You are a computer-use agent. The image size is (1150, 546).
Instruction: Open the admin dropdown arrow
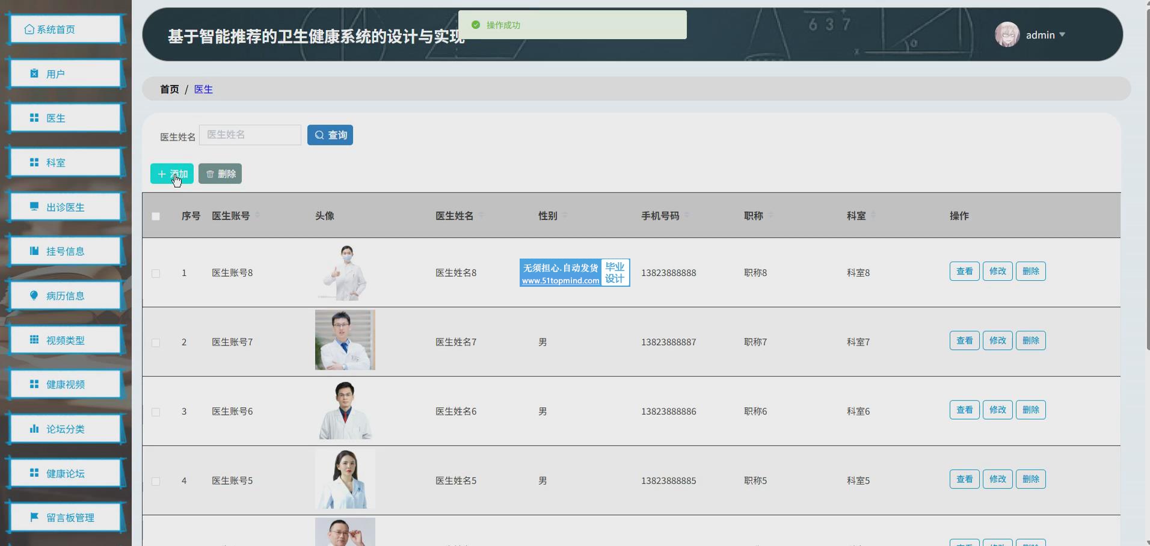(x=1062, y=35)
